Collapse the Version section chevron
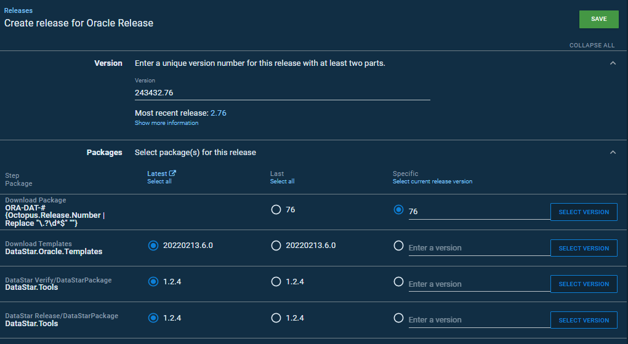Image resolution: width=628 pixels, height=344 pixels. 613,63
